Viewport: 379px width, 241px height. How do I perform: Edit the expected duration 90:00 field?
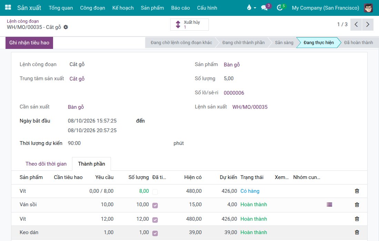(74, 143)
